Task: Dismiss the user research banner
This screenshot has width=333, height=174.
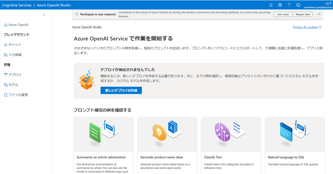Action: [x=319, y=14]
